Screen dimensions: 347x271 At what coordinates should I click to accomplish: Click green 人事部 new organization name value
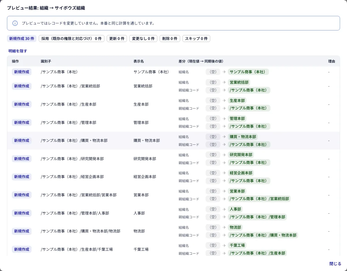[x=235, y=209]
